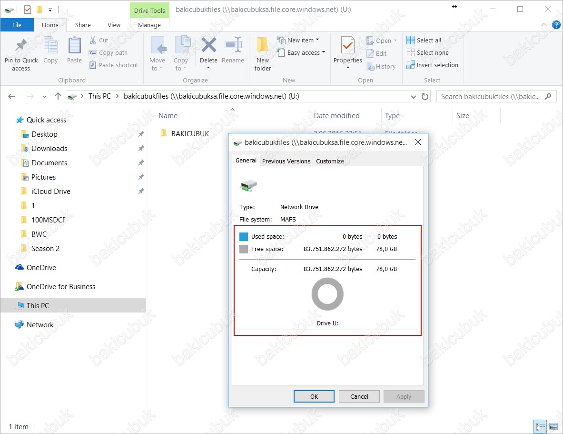The image size is (563, 434).
Task: Click OK in the properties dialog
Action: (314, 396)
